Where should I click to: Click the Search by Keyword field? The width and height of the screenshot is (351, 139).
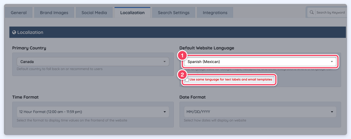(x=331, y=12)
